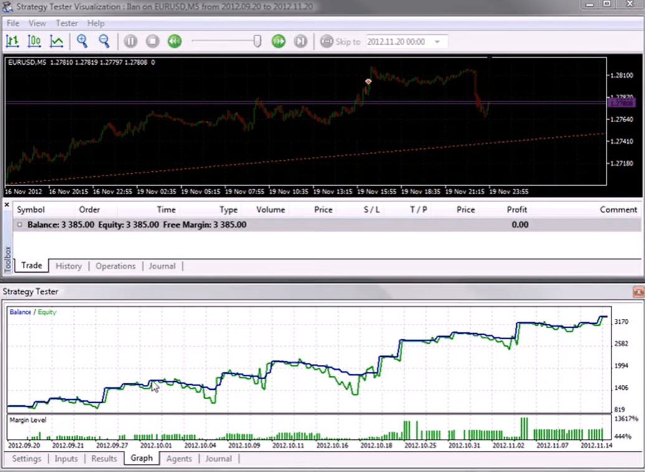Speed up the visualization with green forward button
The width and height of the screenshot is (645, 472).
pos(278,41)
